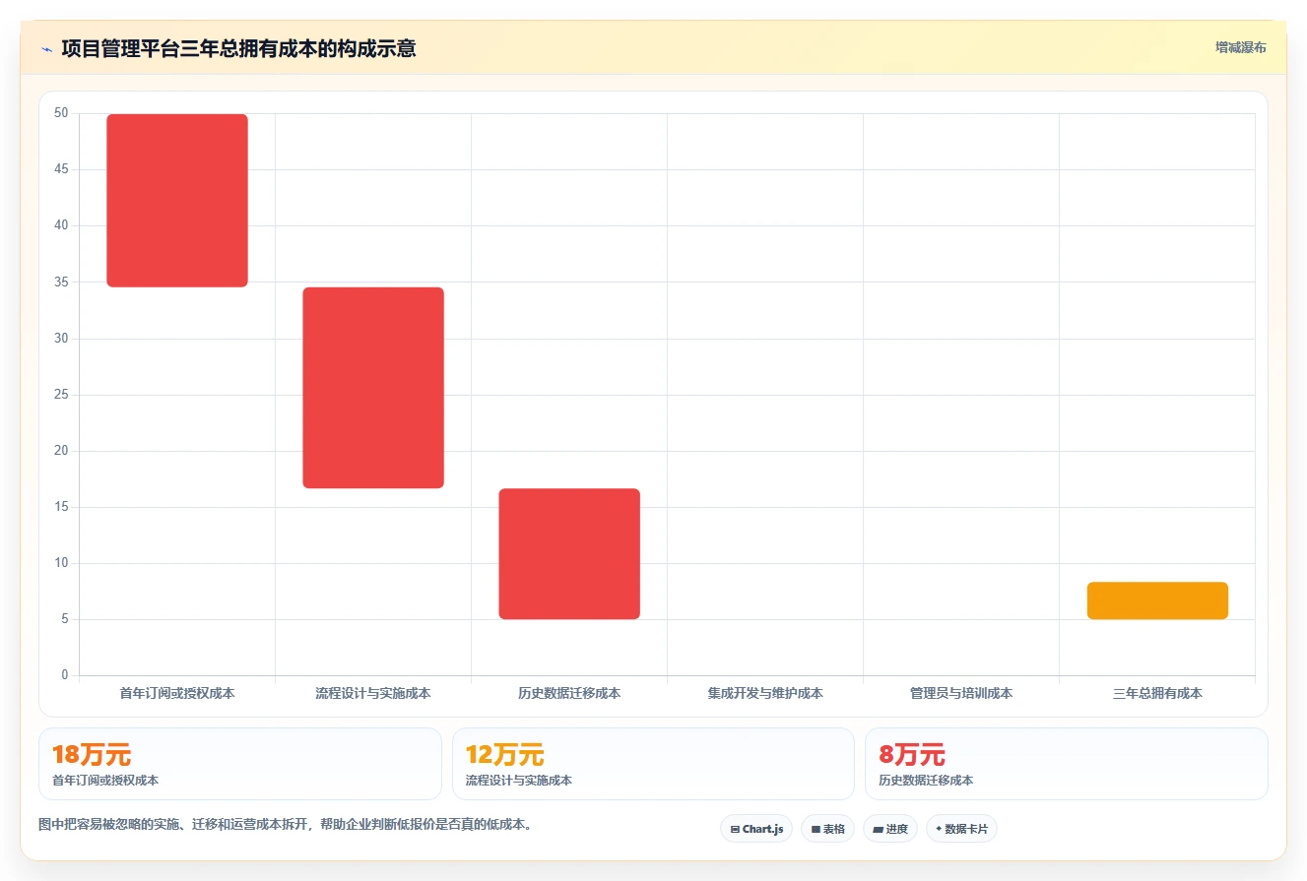Screen dimensions: 1307x881
Task: Click x-axis label 三年总拥有成本
Action: point(1157,693)
